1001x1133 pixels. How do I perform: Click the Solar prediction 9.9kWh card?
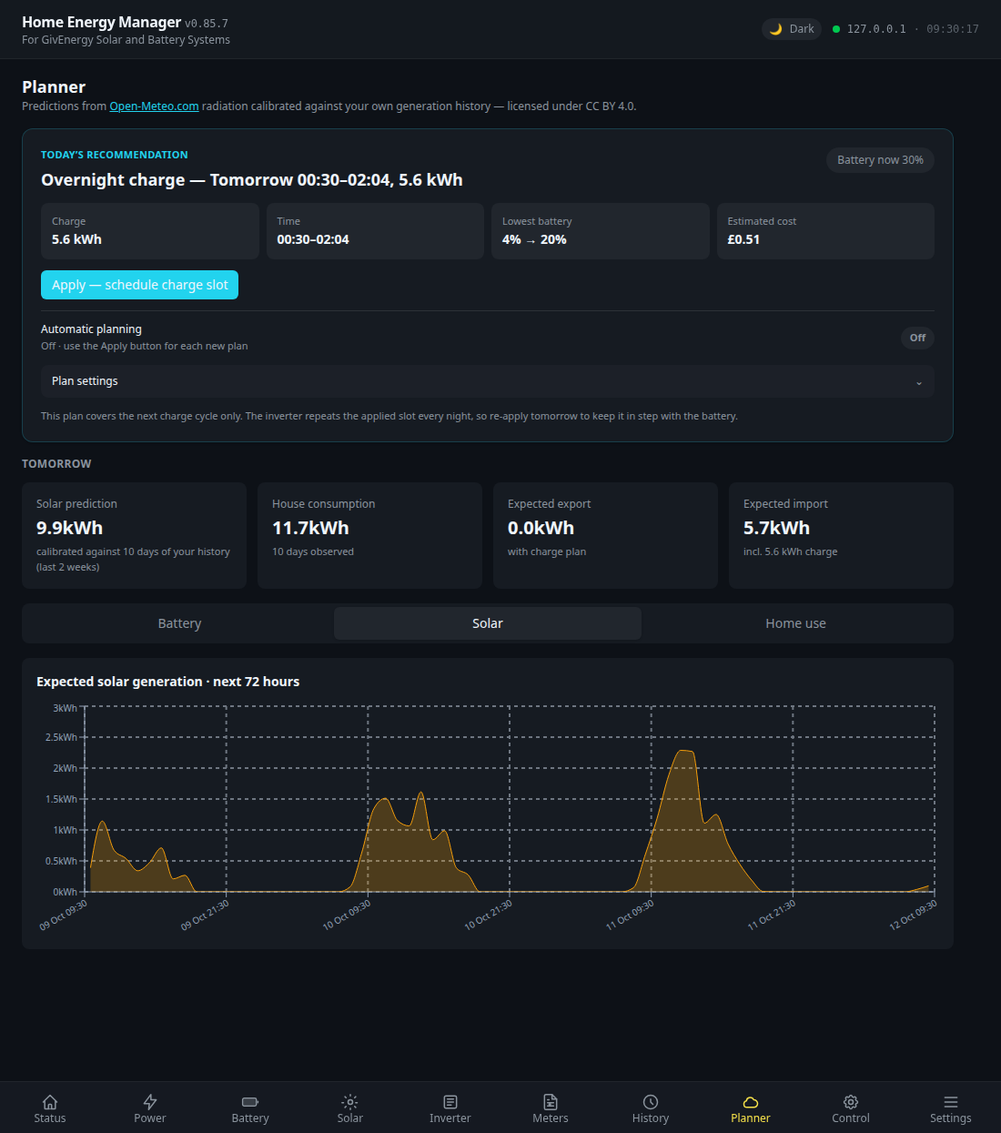134,535
